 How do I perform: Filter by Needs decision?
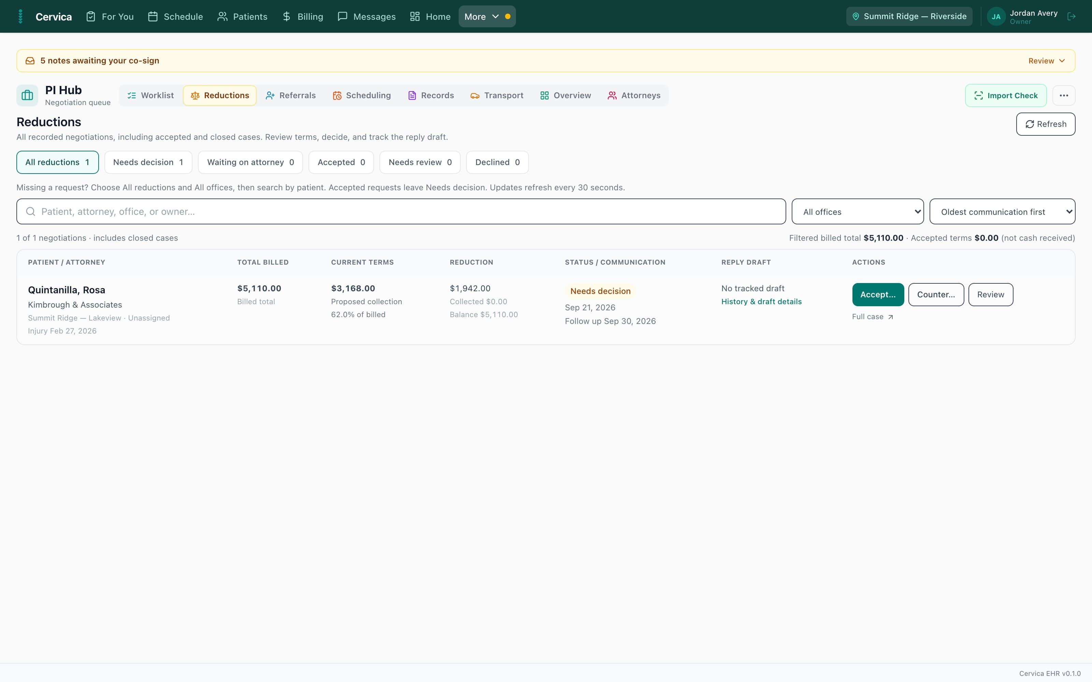(x=148, y=162)
